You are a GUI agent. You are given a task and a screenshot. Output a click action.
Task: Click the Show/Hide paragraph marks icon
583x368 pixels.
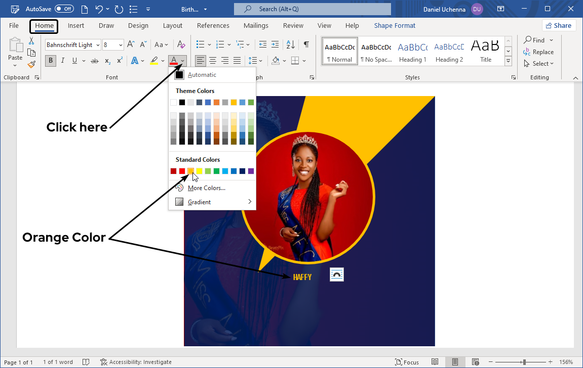click(x=306, y=44)
